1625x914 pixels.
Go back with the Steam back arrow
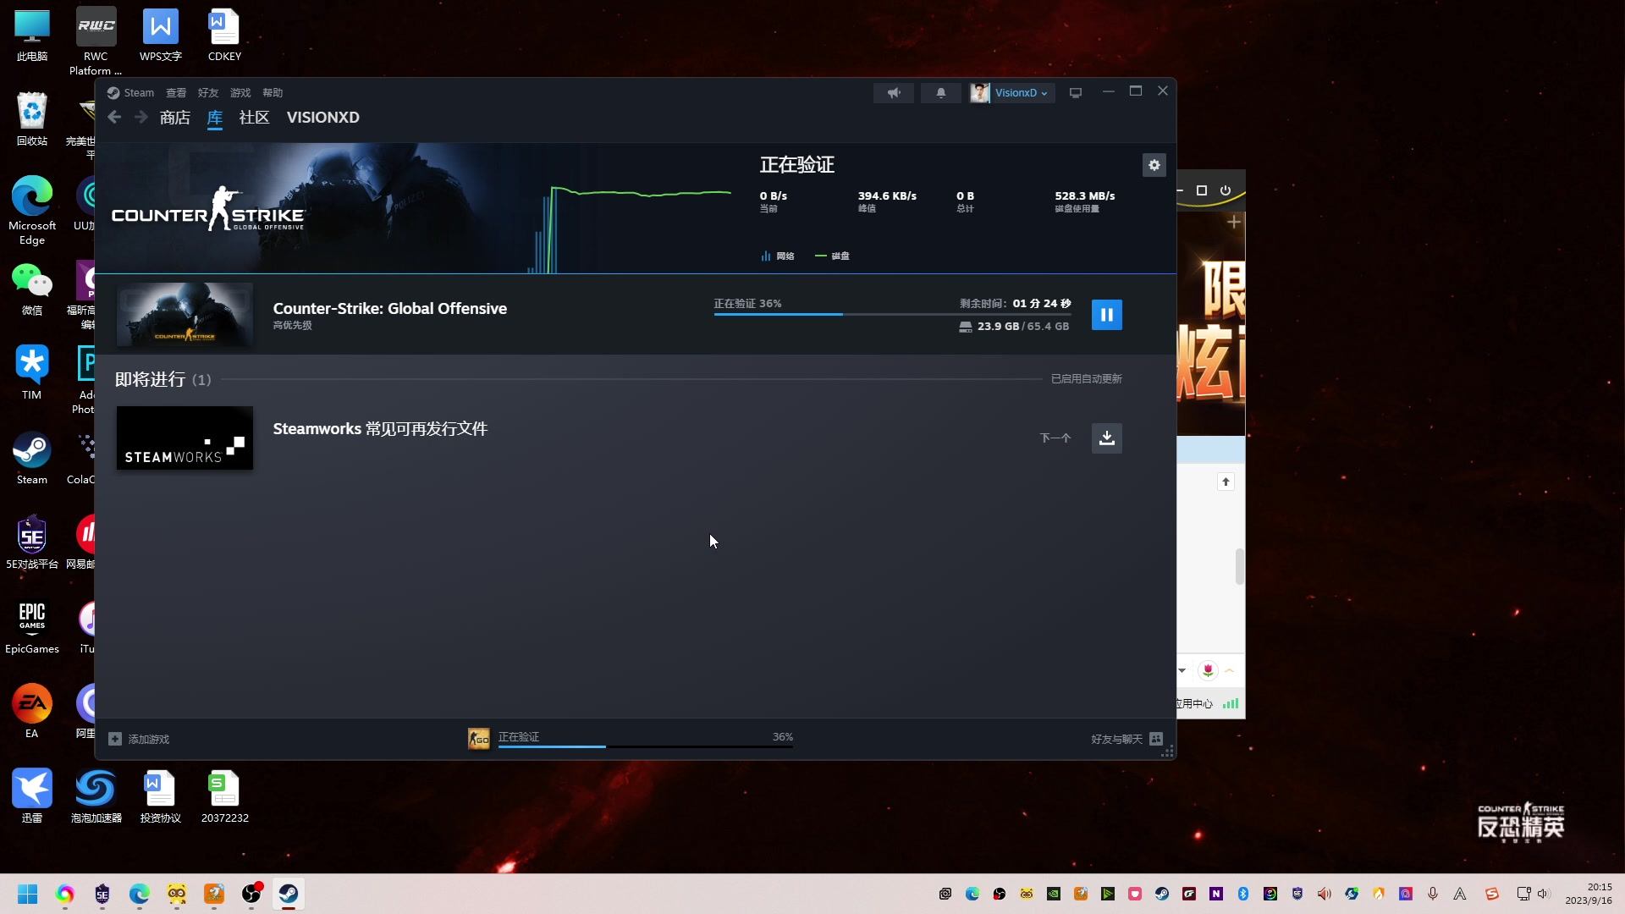tap(114, 118)
